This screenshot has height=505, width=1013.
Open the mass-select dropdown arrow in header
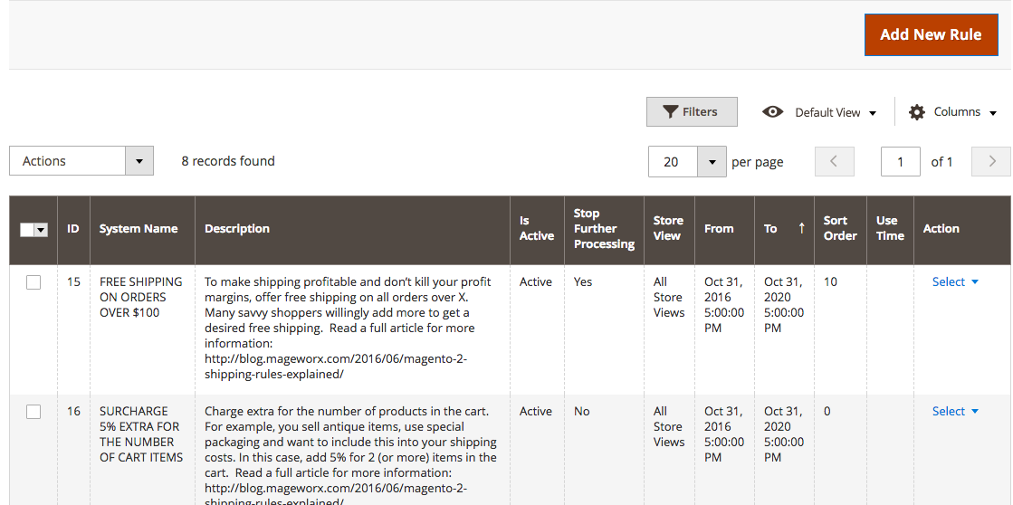pyautogui.click(x=42, y=230)
